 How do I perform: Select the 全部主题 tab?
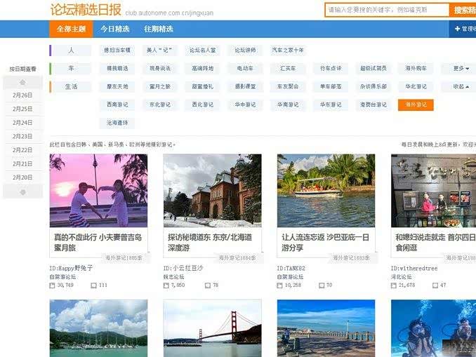point(71,29)
